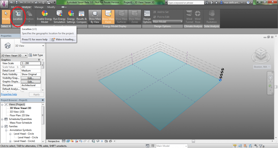
Task: Switch to the Manage ribbon tab
Action: pyautogui.click(x=39, y=7)
